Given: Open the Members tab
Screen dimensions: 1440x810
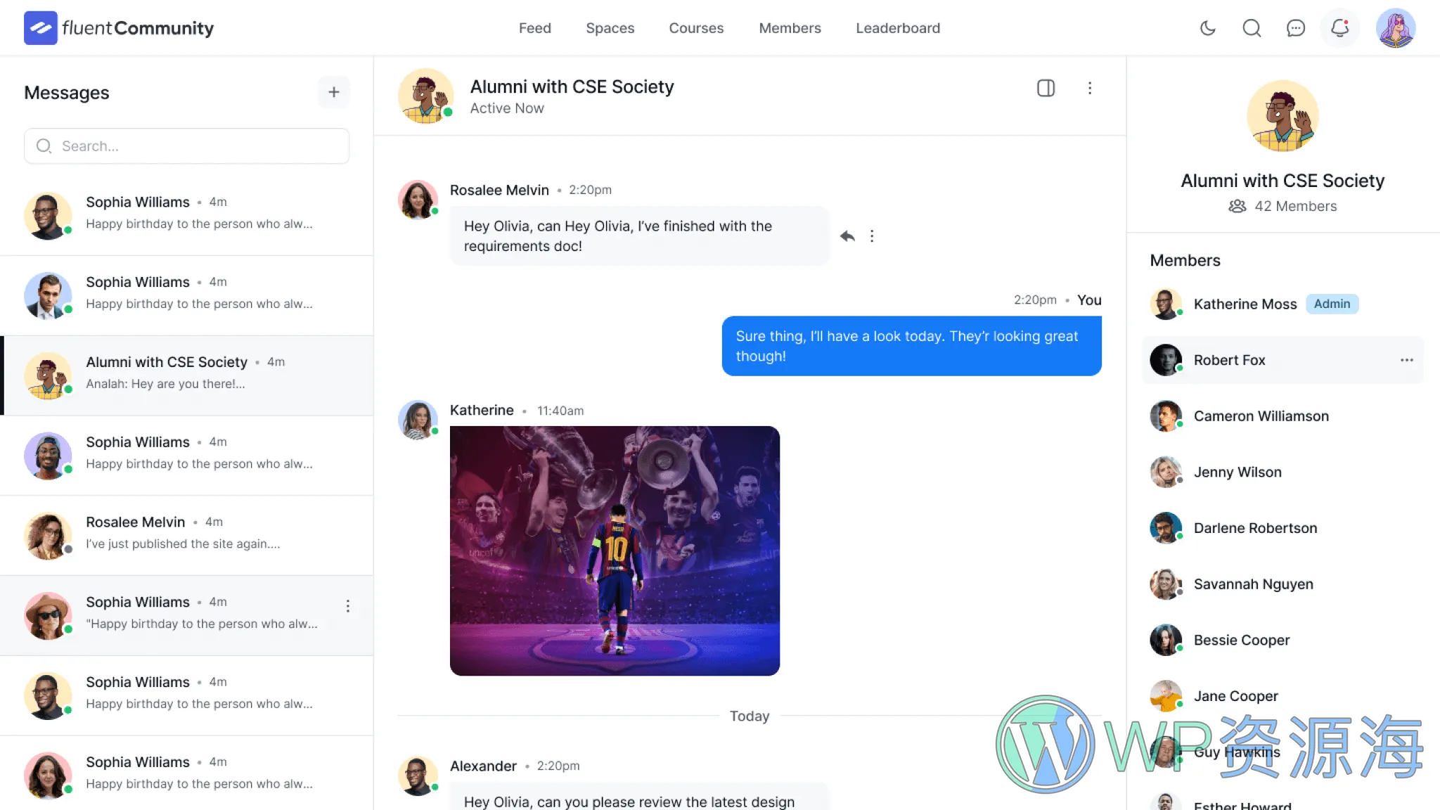Looking at the screenshot, I should [x=790, y=28].
